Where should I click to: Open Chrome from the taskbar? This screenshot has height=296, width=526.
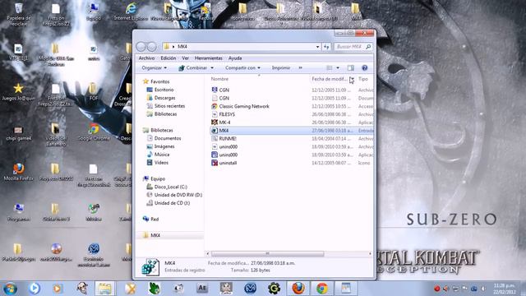[x=322, y=289]
